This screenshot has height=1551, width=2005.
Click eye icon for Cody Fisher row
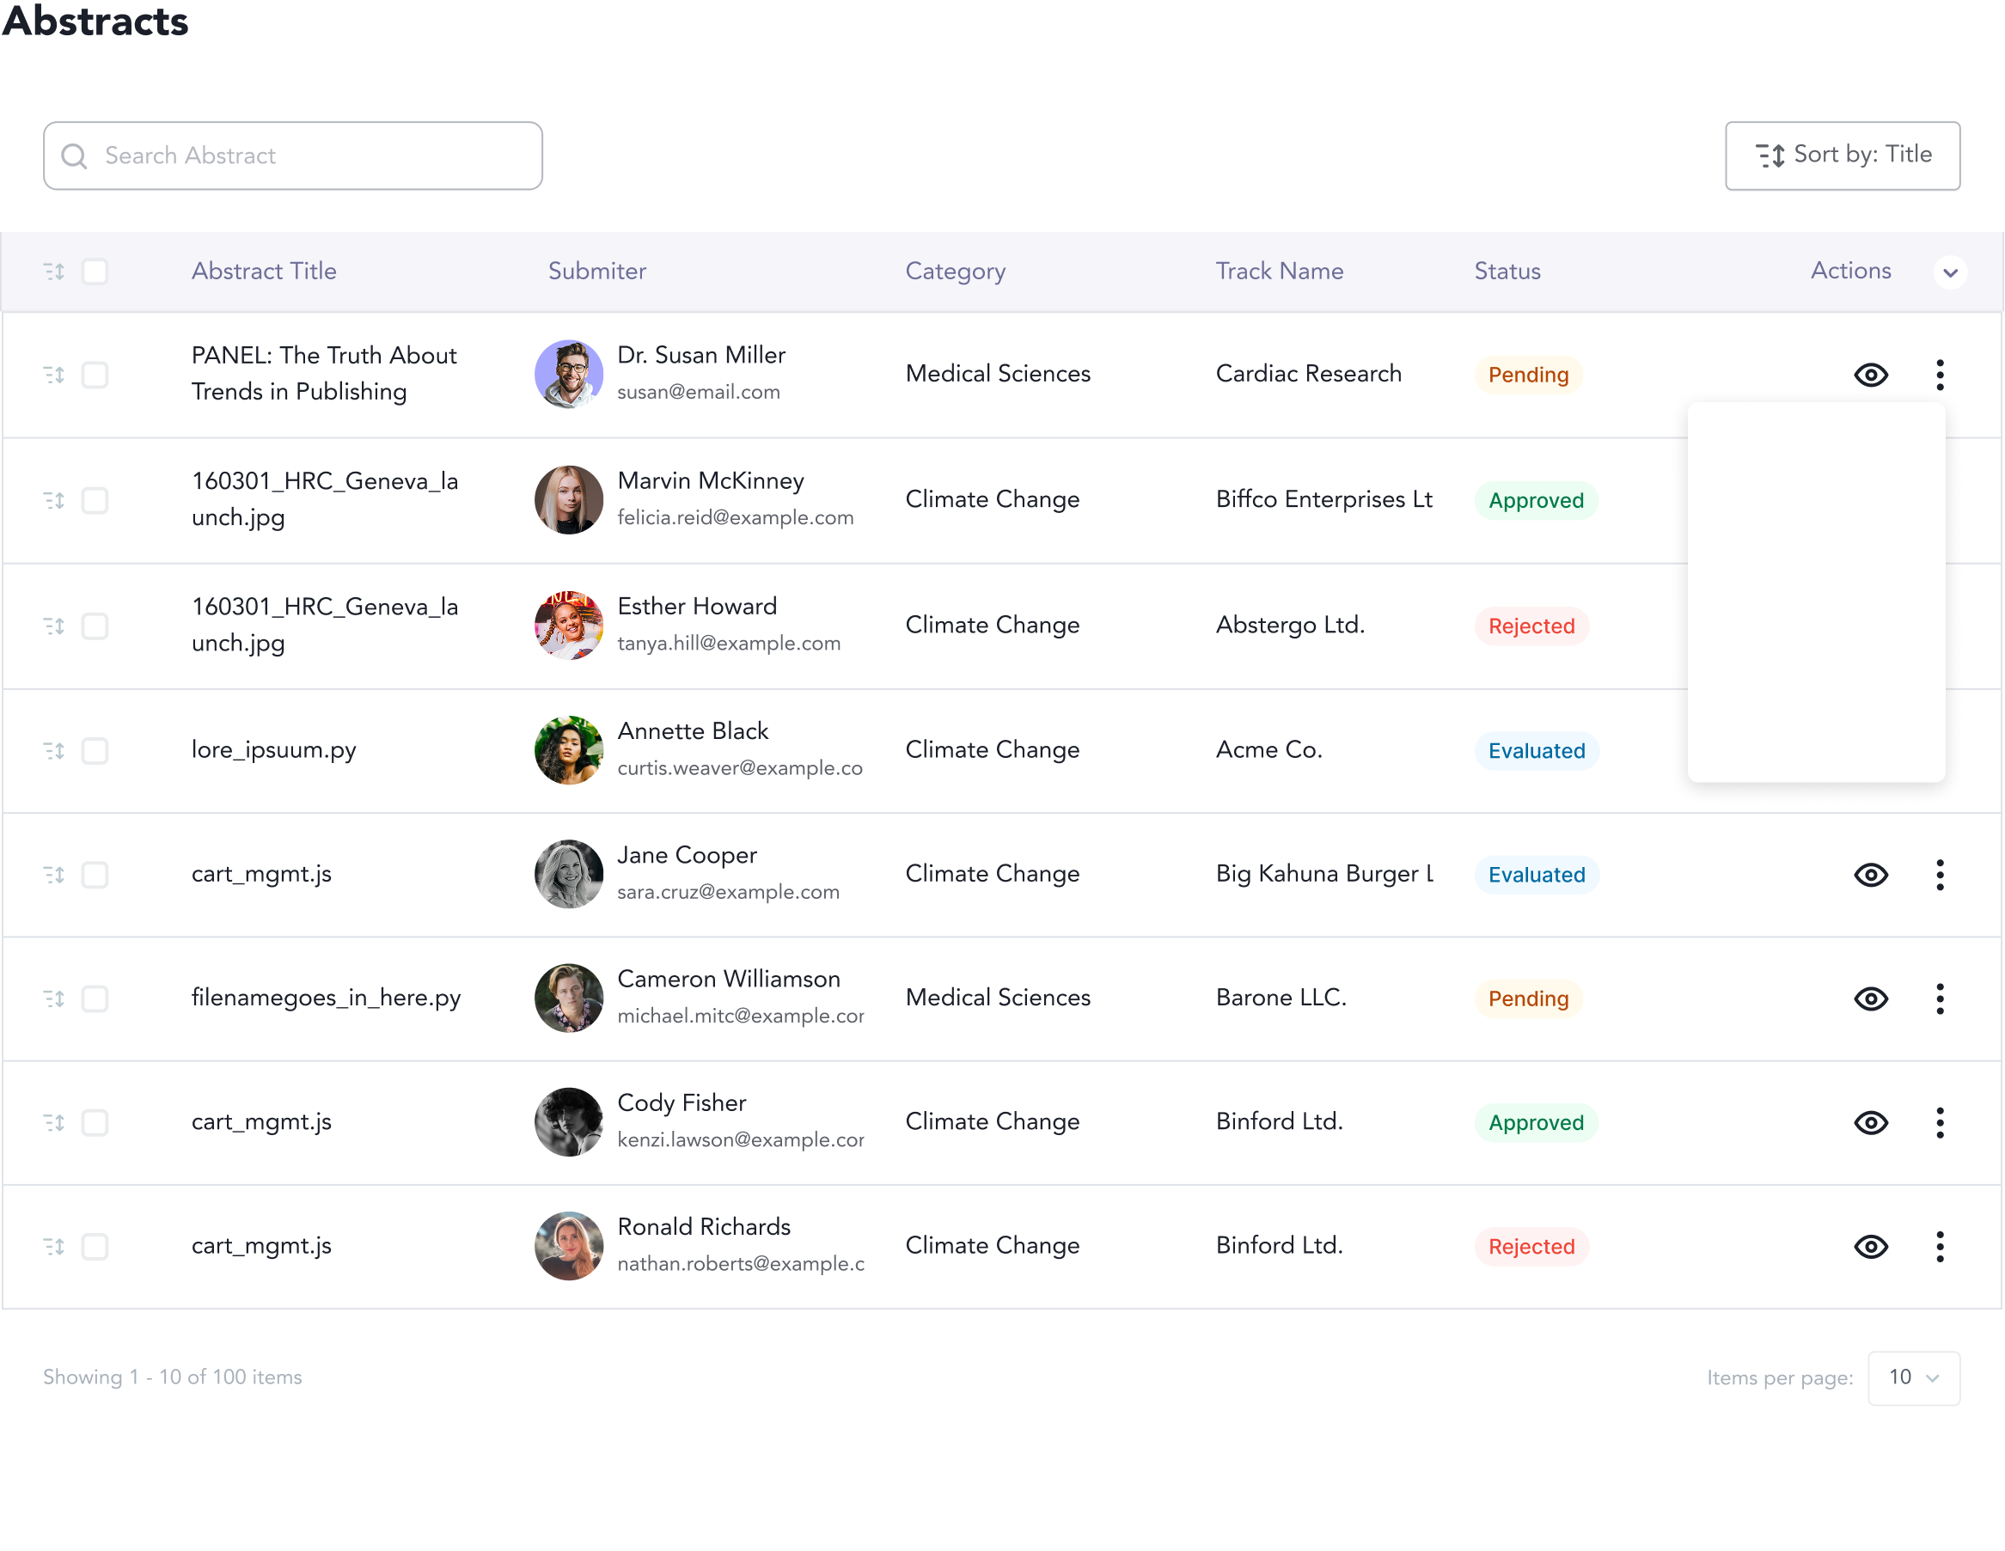click(x=1870, y=1122)
